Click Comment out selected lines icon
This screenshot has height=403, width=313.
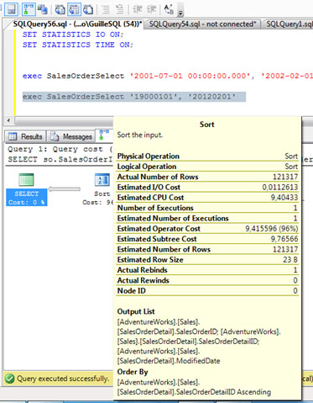click(106, 9)
